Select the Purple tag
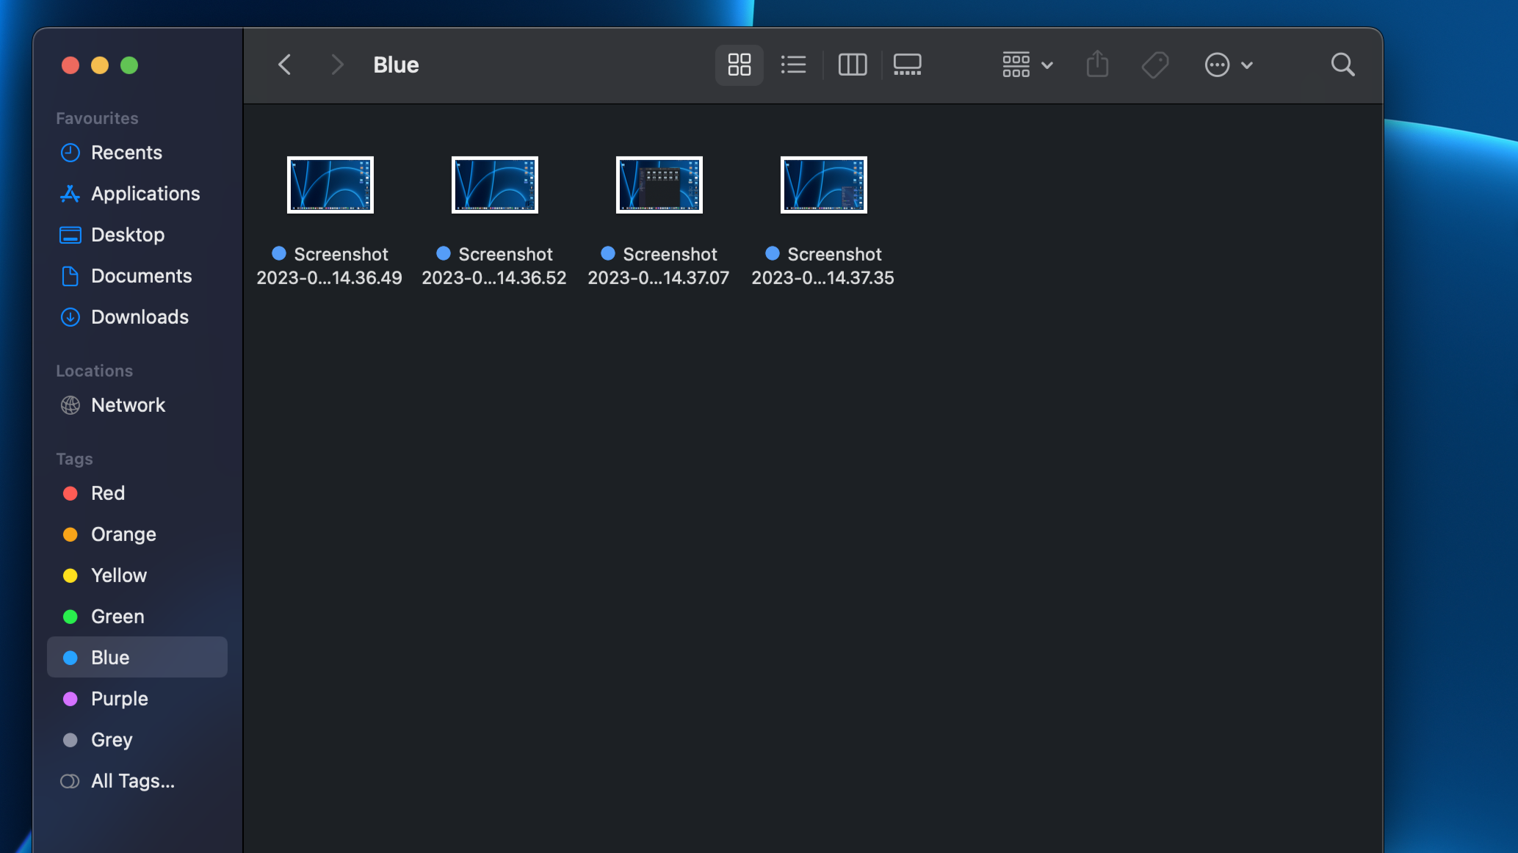1518x853 pixels. [119, 699]
